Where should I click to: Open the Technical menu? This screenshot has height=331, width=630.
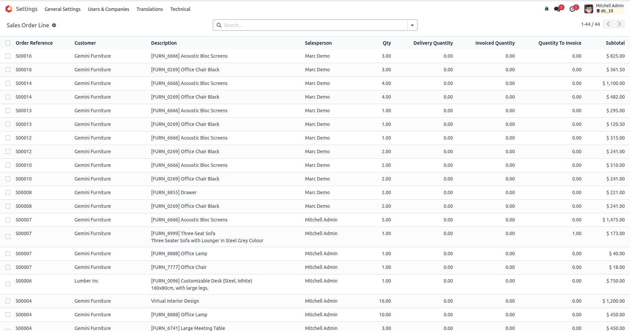point(180,9)
